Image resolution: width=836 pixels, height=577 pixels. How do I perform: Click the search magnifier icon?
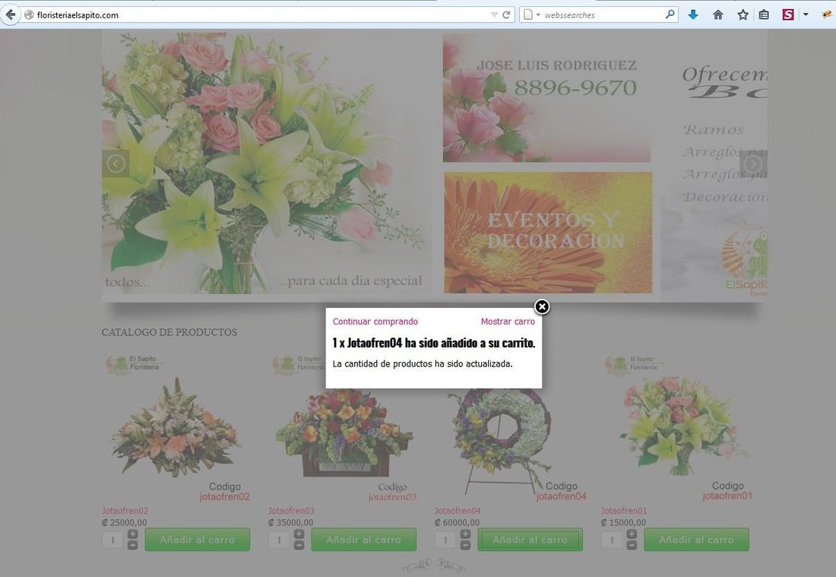tap(670, 14)
